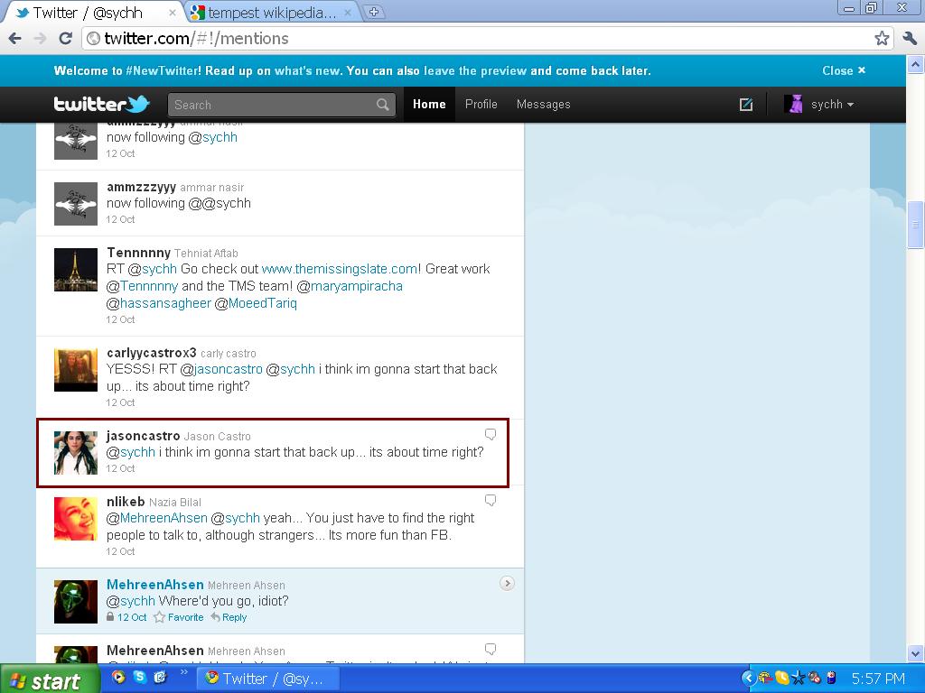Click the search magnifier icon
The height and width of the screenshot is (693, 925).
[x=383, y=105]
